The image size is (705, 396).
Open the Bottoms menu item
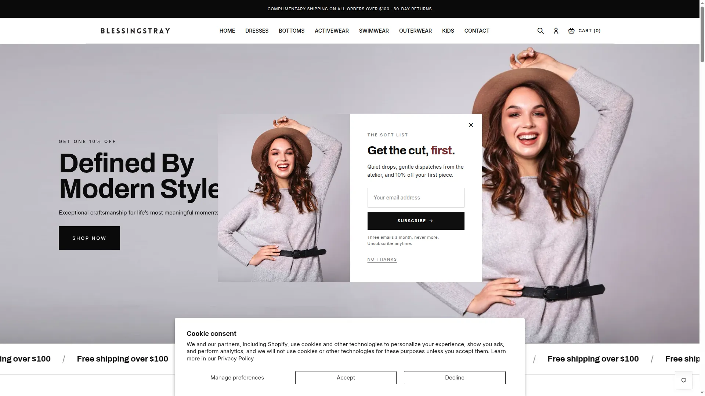pos(292,31)
